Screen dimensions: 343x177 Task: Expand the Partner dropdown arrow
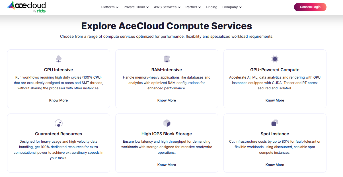click(200, 7)
